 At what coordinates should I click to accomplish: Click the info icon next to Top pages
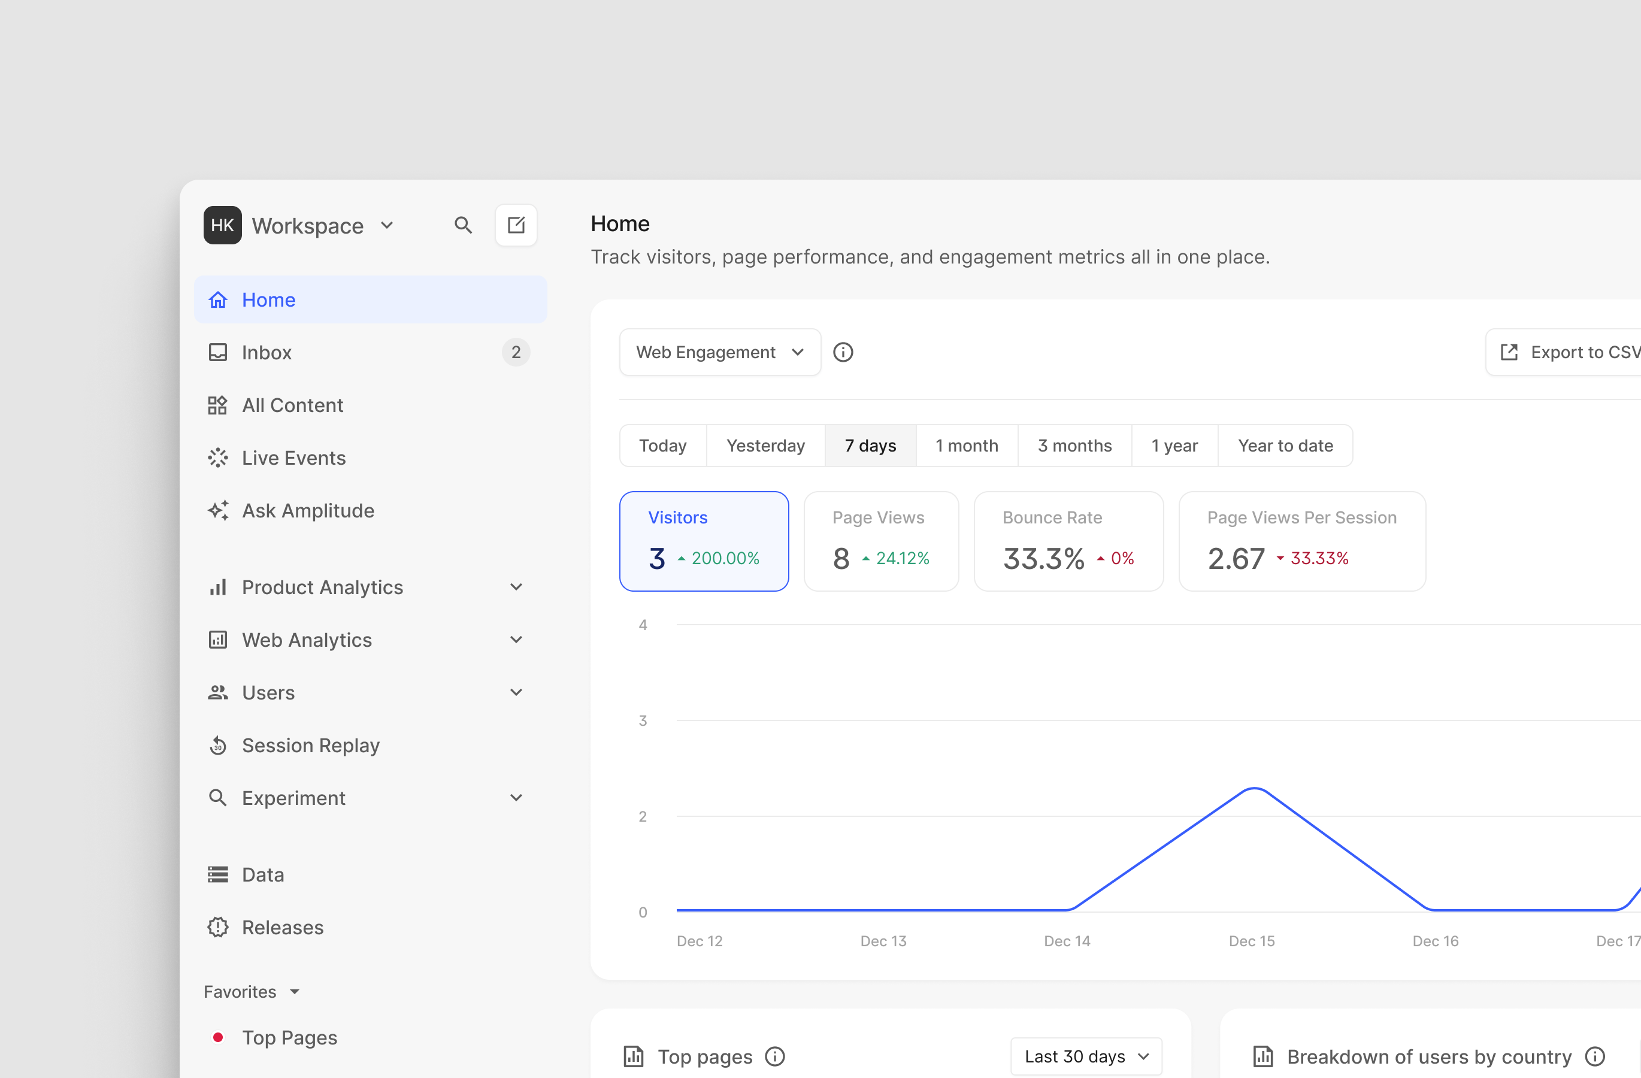[x=775, y=1056]
